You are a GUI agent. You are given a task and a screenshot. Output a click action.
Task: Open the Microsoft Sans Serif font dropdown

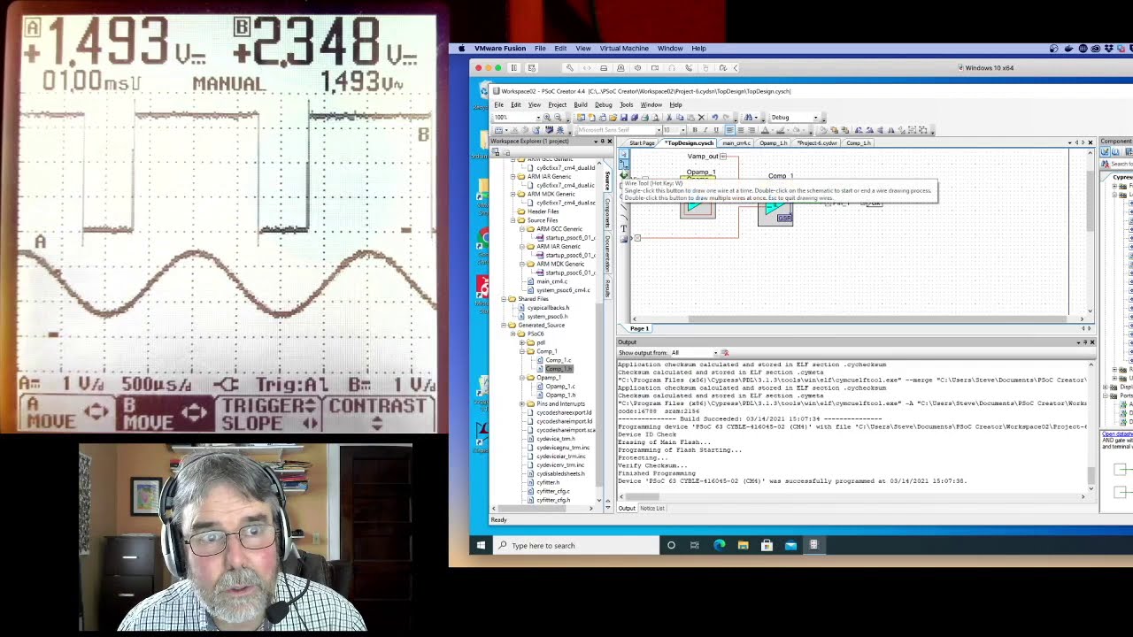(659, 130)
